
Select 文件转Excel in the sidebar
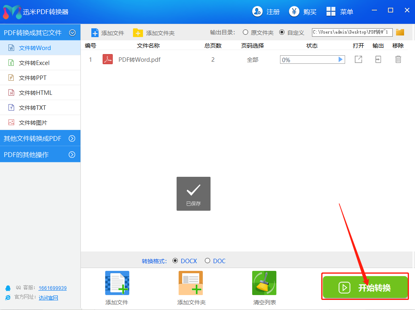[34, 63]
